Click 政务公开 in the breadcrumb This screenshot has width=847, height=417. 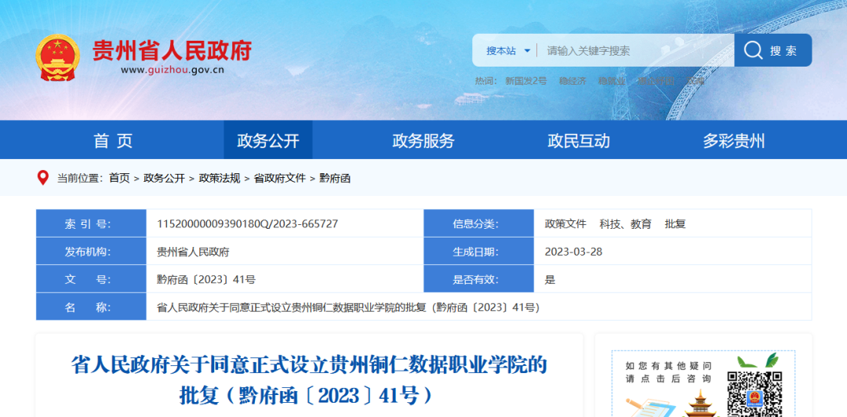[164, 178]
